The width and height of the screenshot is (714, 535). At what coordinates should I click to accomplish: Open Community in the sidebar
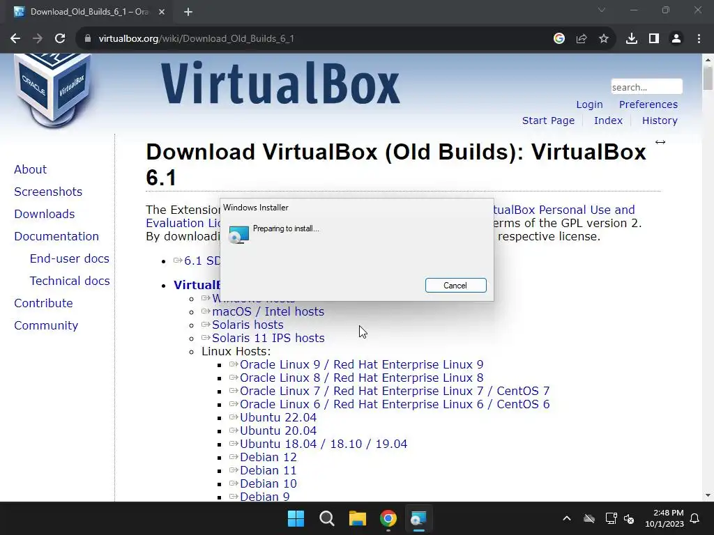pos(46,325)
